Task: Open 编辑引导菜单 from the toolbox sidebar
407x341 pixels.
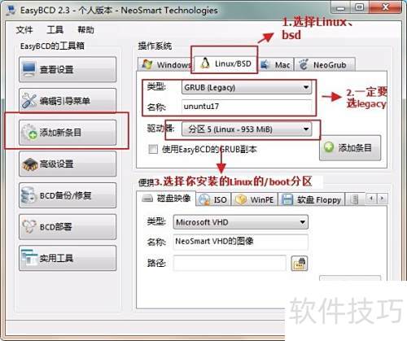Action: pos(68,101)
